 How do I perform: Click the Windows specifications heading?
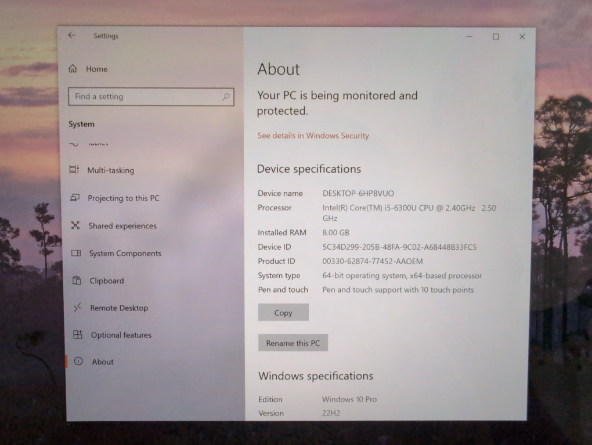coord(316,375)
